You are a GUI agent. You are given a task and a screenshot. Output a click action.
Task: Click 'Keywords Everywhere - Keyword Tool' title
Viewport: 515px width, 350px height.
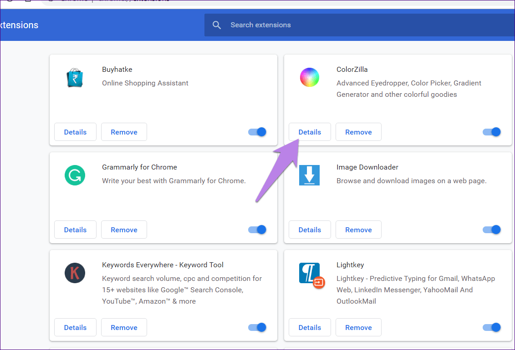[x=163, y=265]
